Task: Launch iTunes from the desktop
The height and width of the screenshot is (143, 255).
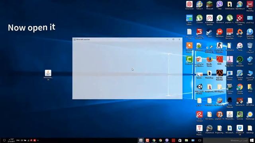Action: point(240,47)
